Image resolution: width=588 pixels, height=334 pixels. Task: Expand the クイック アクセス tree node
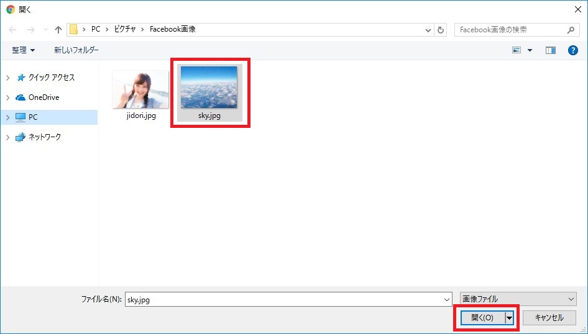(x=8, y=78)
